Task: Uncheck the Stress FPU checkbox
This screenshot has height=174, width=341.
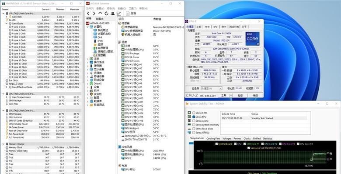Action: pos(194,117)
